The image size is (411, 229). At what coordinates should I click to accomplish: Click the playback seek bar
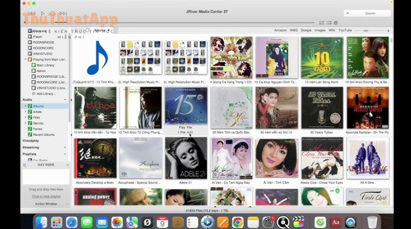[x=170, y=23]
